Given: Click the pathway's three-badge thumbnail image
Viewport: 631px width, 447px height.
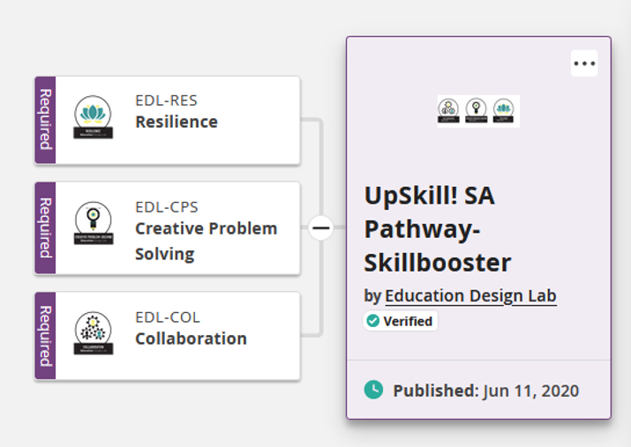Looking at the screenshot, I should pyautogui.click(x=478, y=111).
